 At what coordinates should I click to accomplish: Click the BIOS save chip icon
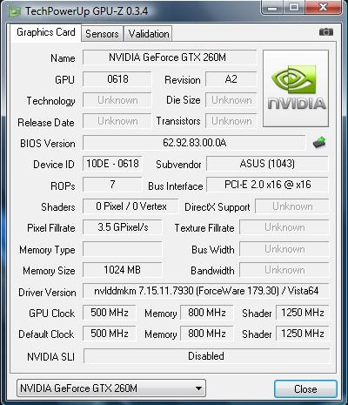[319, 142]
